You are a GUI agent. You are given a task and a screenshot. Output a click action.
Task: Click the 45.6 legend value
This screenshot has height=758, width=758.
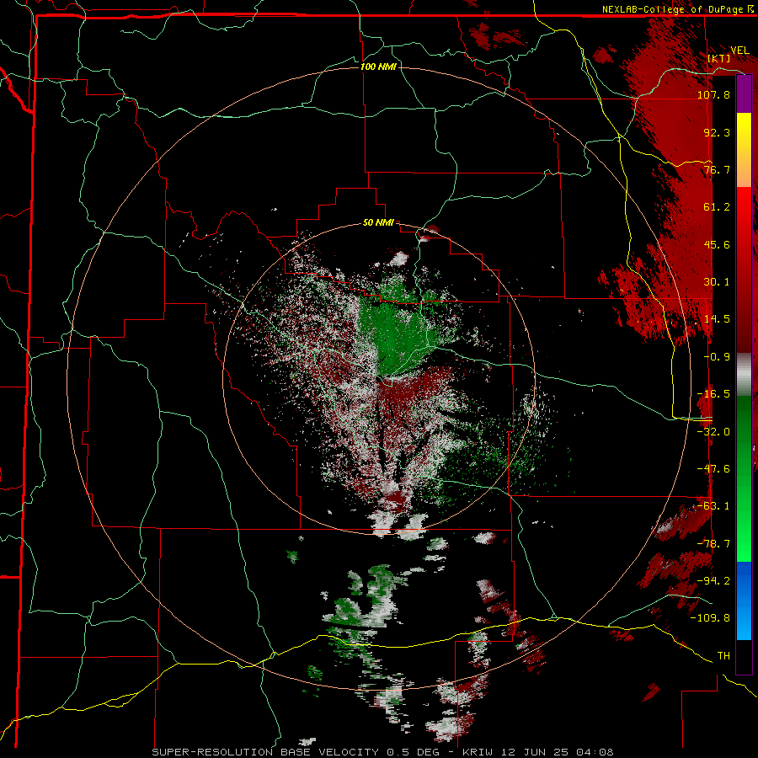(x=717, y=244)
